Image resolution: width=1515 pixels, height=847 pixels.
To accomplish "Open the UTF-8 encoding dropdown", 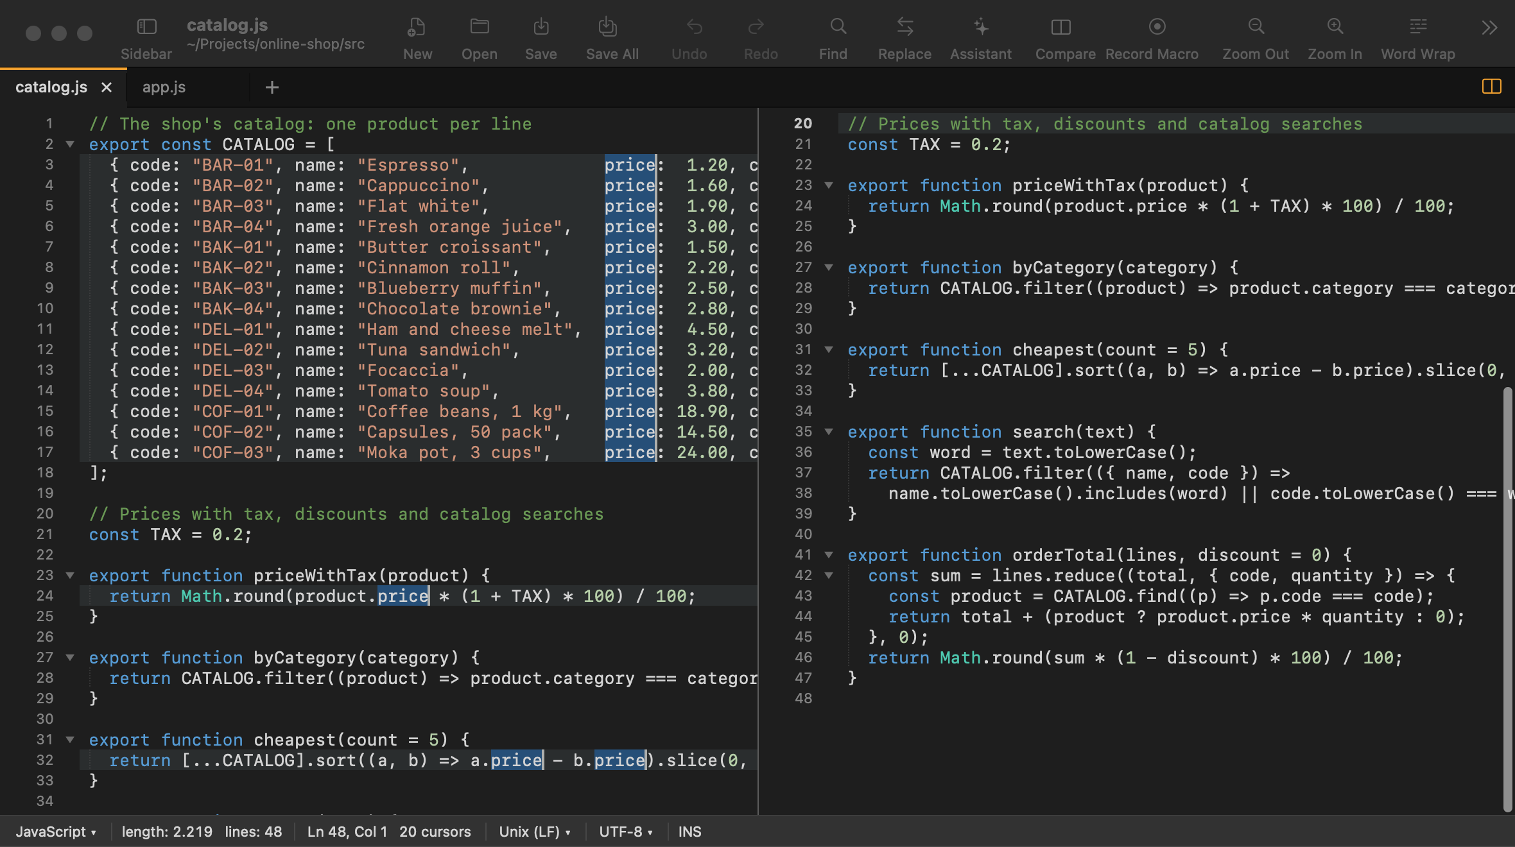I will 625,832.
